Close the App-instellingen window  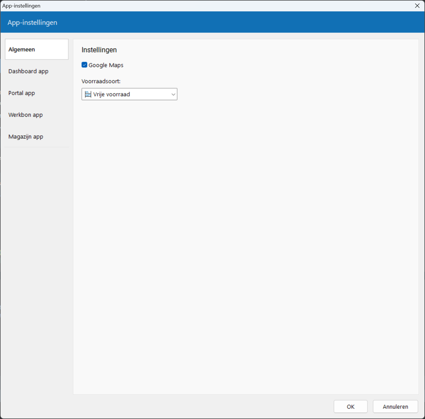coord(417,6)
